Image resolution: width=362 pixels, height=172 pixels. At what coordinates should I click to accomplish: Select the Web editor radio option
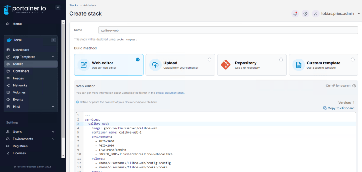(x=138, y=60)
